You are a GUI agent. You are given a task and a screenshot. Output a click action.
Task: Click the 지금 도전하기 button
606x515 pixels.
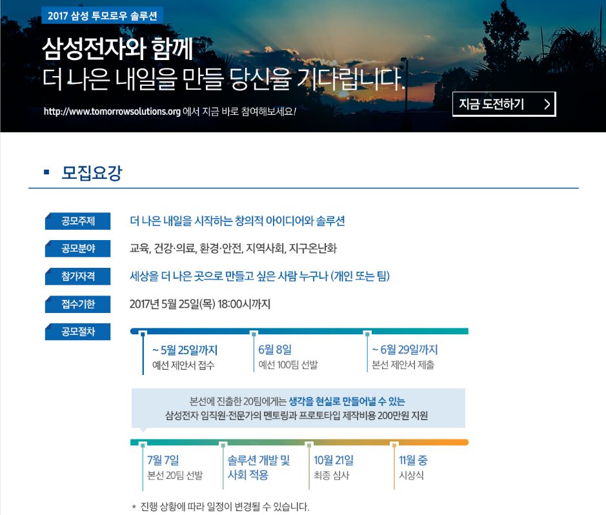[x=504, y=104]
